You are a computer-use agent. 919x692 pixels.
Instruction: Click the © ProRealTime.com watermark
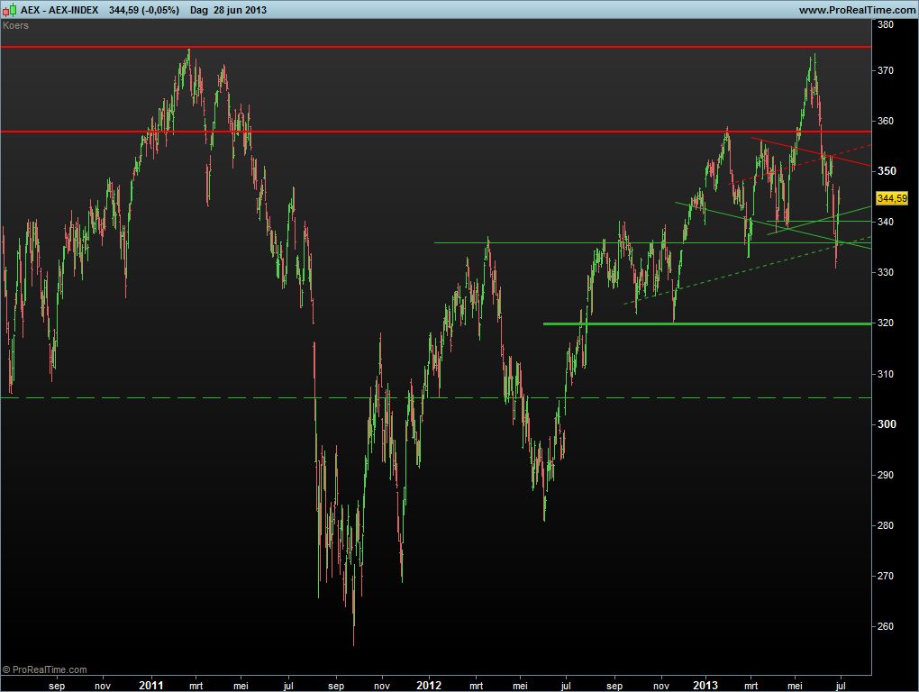pyautogui.click(x=45, y=669)
